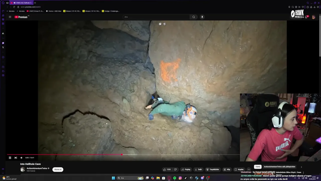
Task: Click the Paylaş share button
Action: tap(186, 169)
